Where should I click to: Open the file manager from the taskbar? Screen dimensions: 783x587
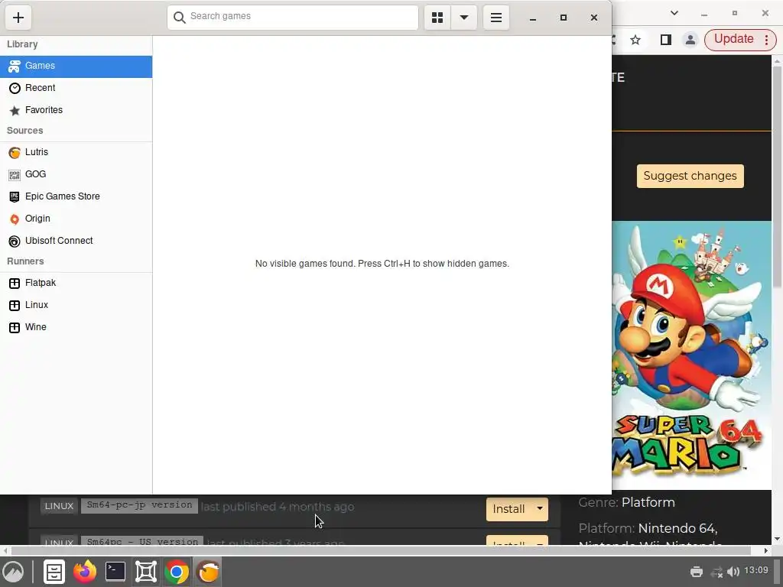click(54, 572)
